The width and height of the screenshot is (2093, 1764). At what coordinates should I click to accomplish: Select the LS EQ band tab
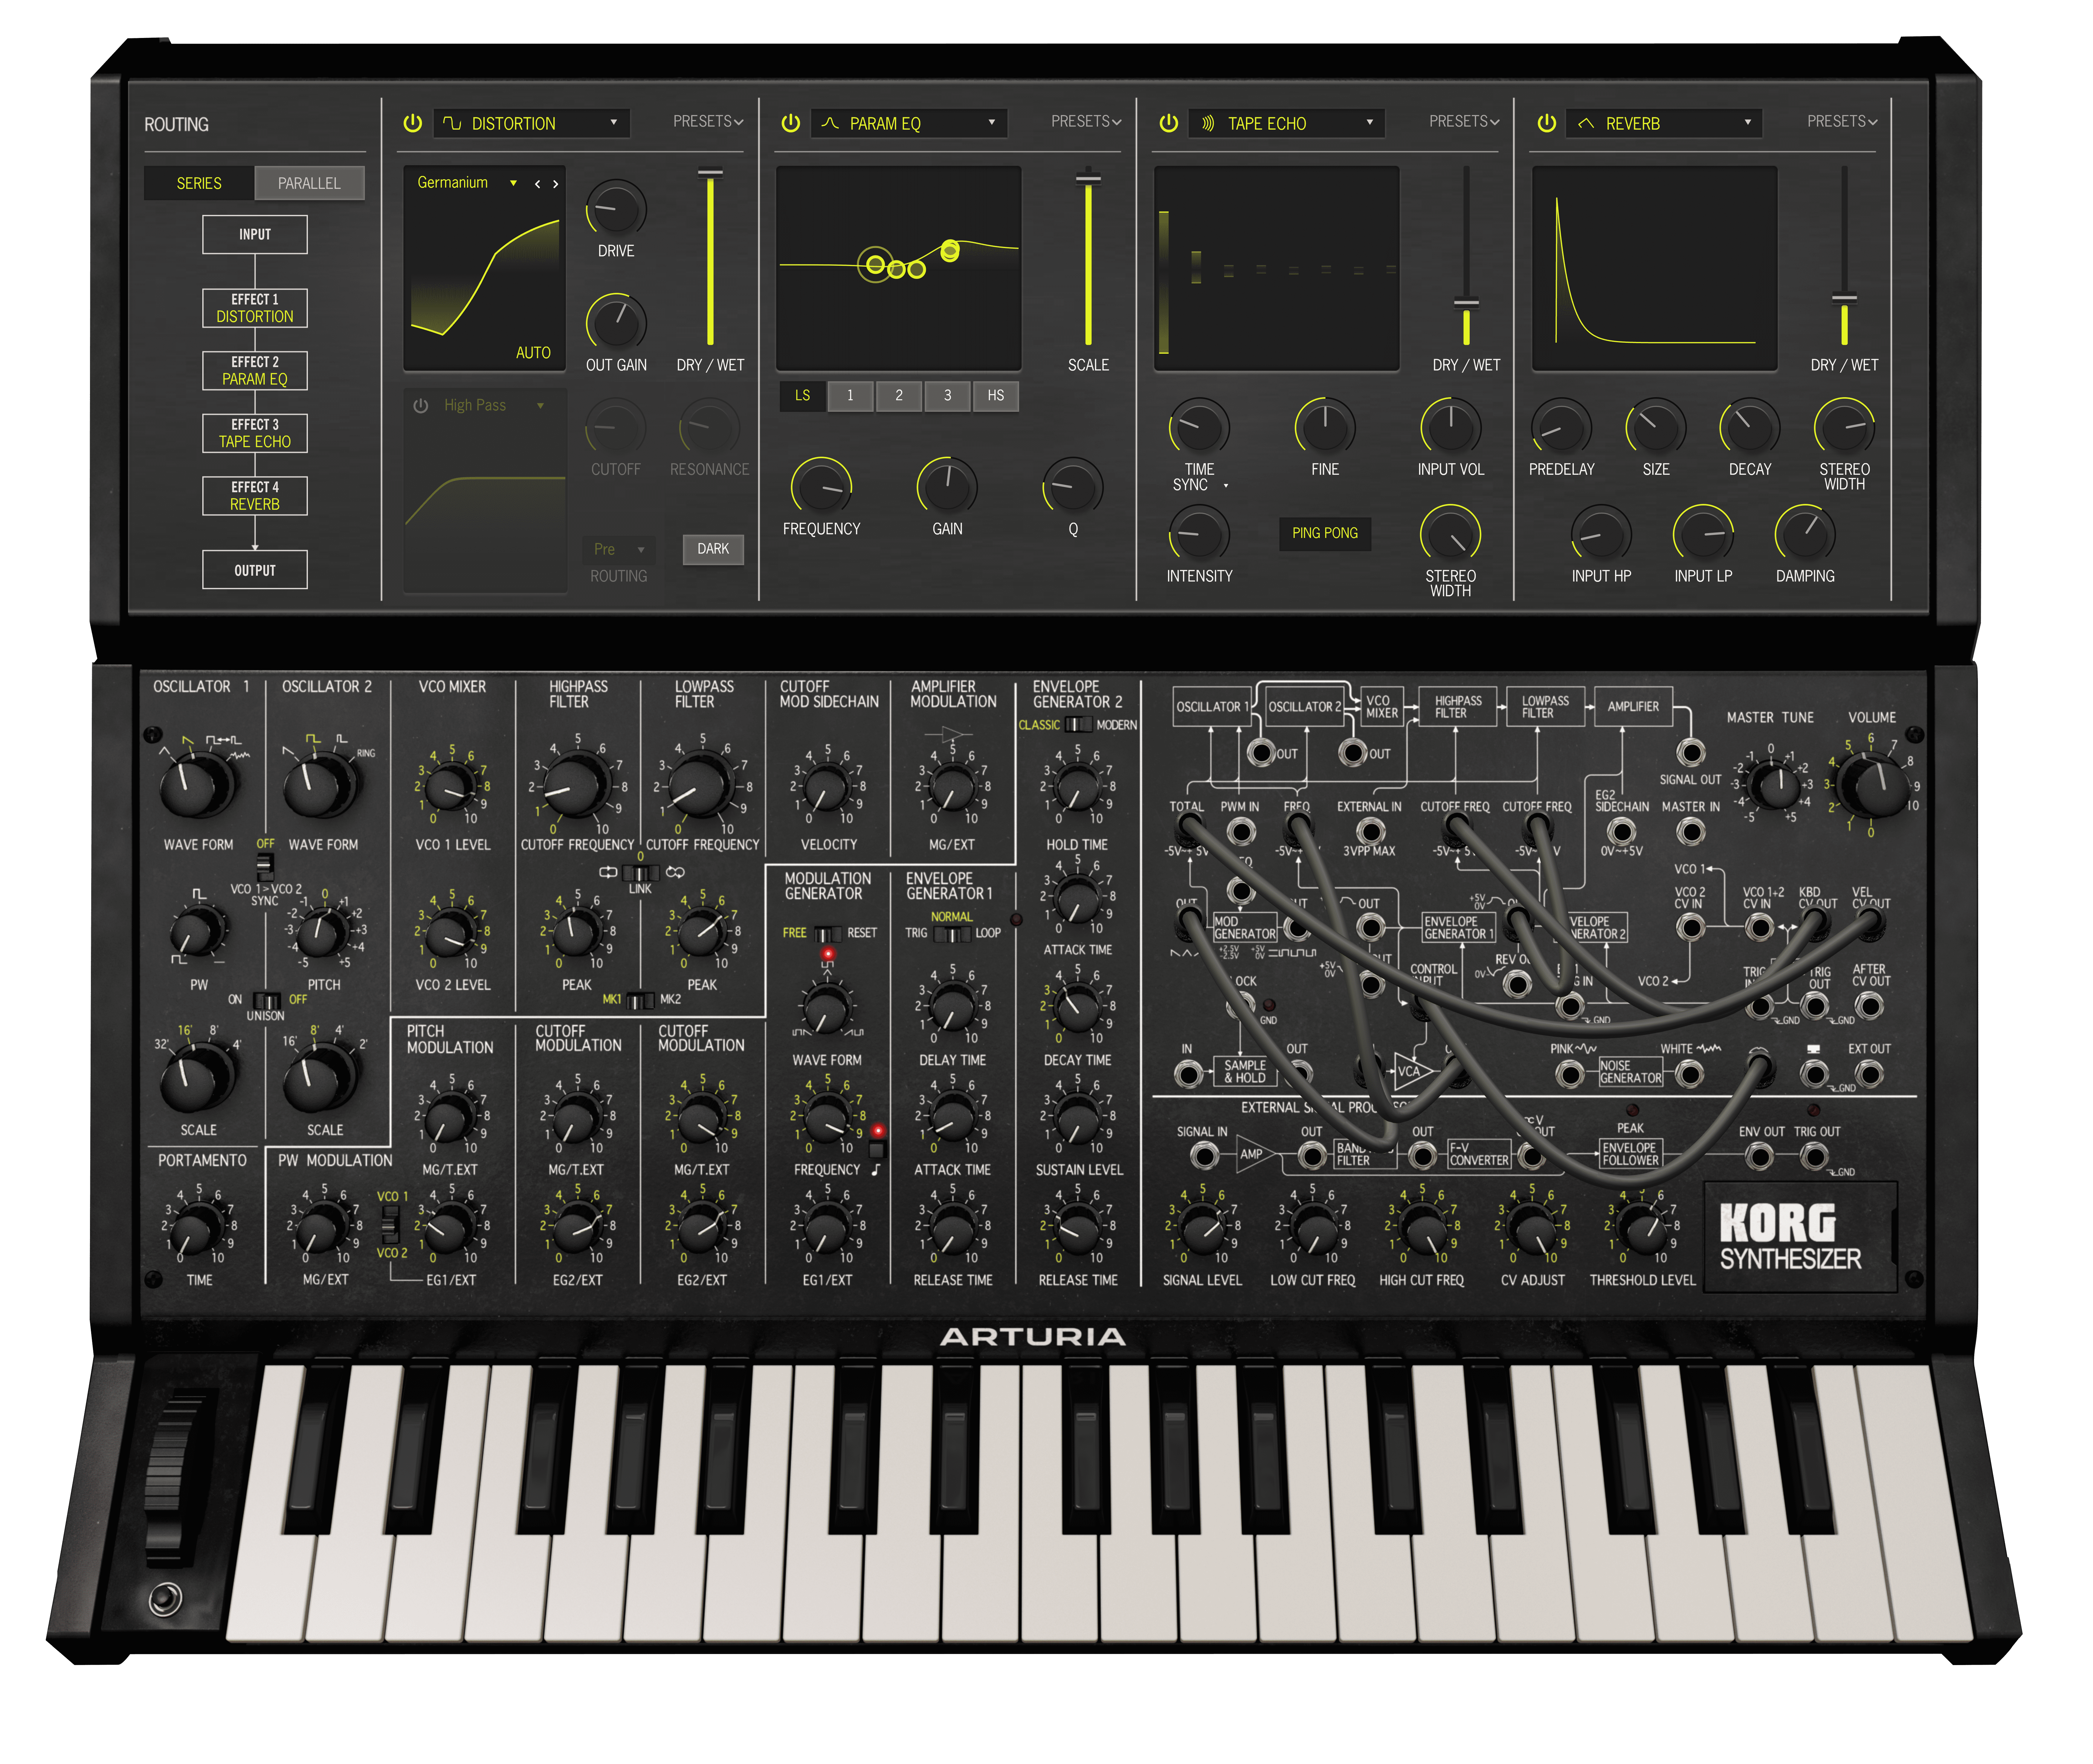[x=803, y=396]
